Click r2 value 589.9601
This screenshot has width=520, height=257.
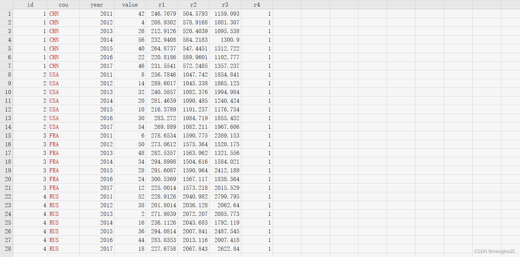tap(194, 57)
